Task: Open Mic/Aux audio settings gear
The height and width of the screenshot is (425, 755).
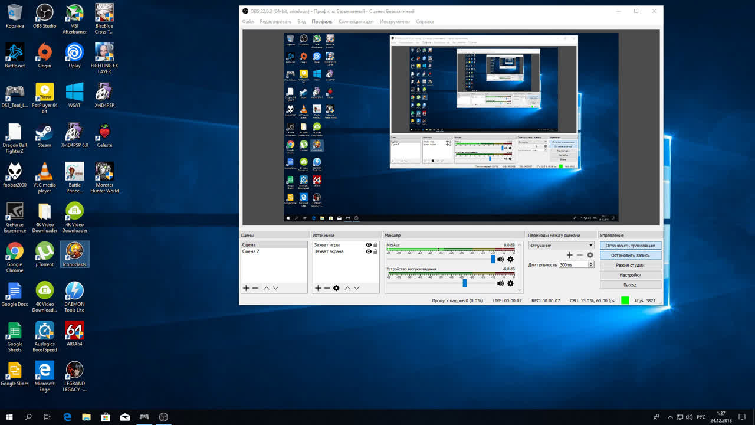Action: 510,259
